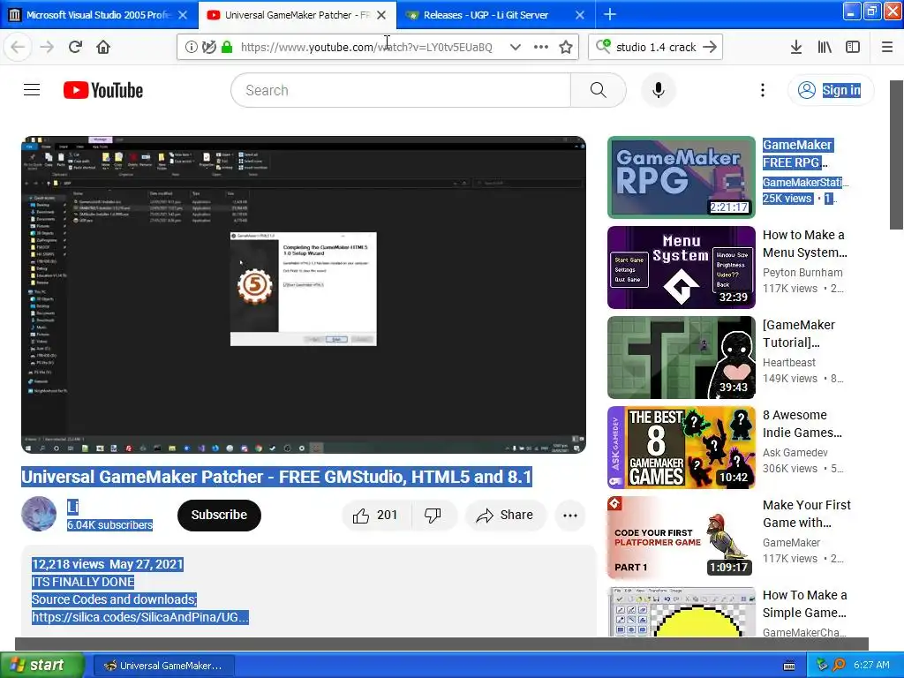Open the search engine icon in search box
The height and width of the screenshot is (678, 904).
(x=603, y=46)
